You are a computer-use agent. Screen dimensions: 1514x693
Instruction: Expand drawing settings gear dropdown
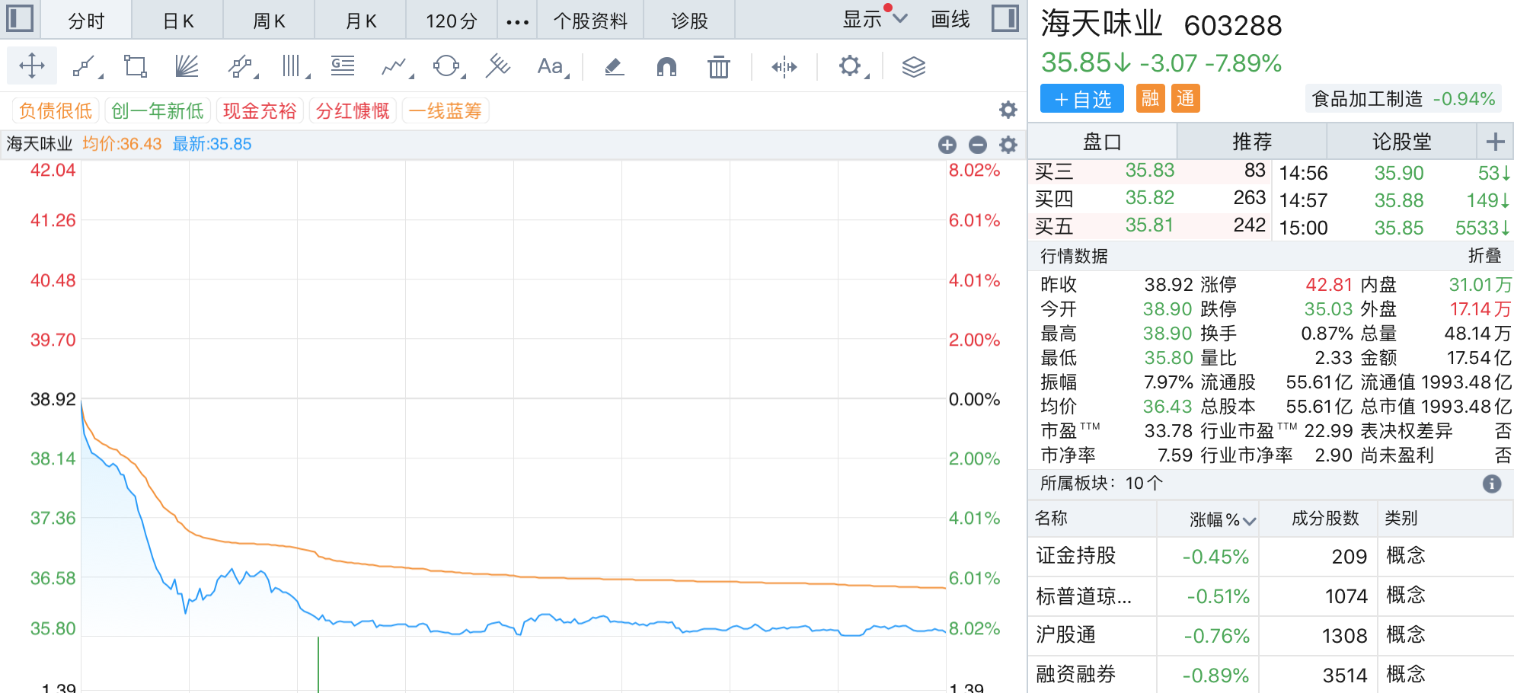point(851,67)
